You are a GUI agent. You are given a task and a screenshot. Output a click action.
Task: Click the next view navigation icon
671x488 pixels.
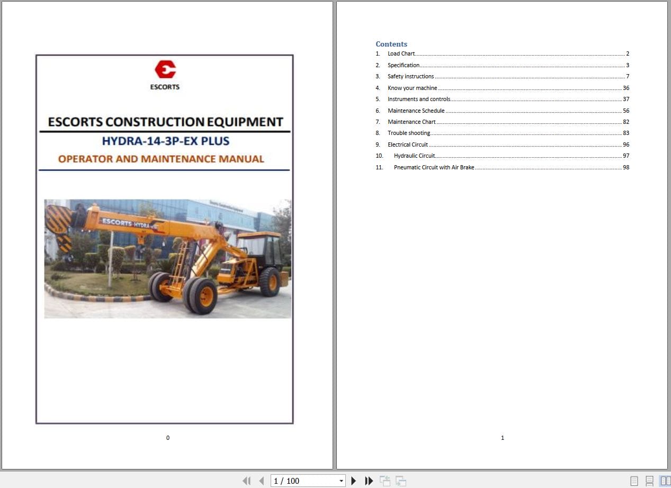point(401,481)
